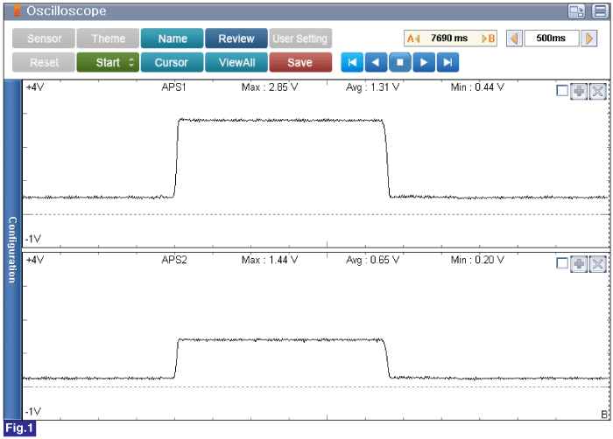Open the window layout icon in title bar

576,11
